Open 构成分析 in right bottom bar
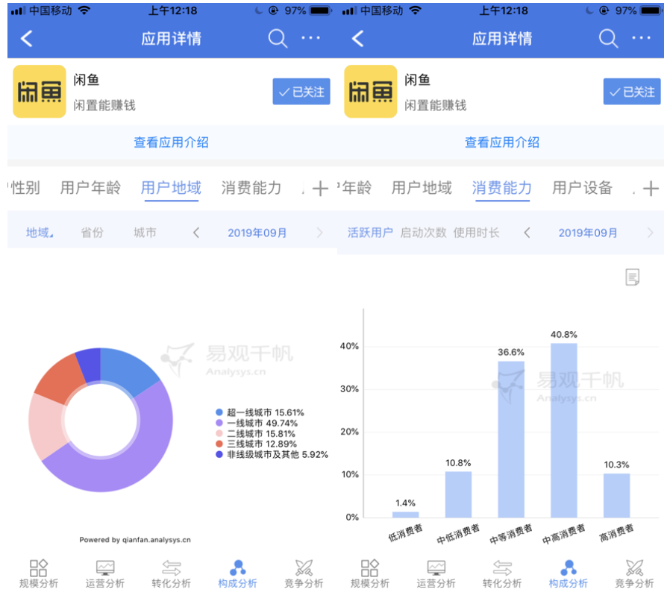The image size is (670, 604). tap(569, 574)
